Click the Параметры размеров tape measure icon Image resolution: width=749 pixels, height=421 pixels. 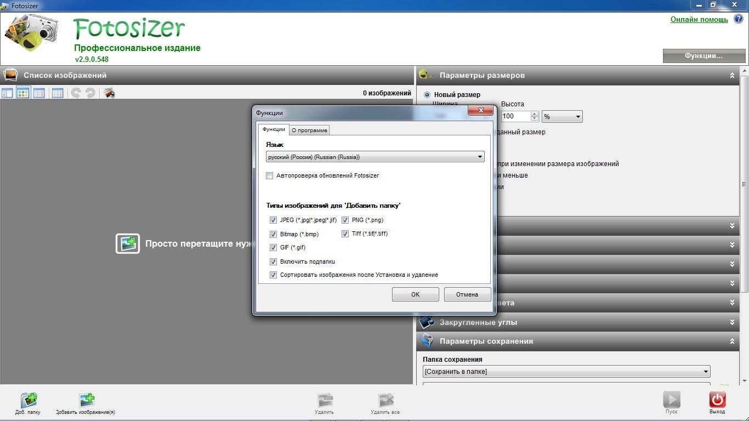tap(427, 75)
